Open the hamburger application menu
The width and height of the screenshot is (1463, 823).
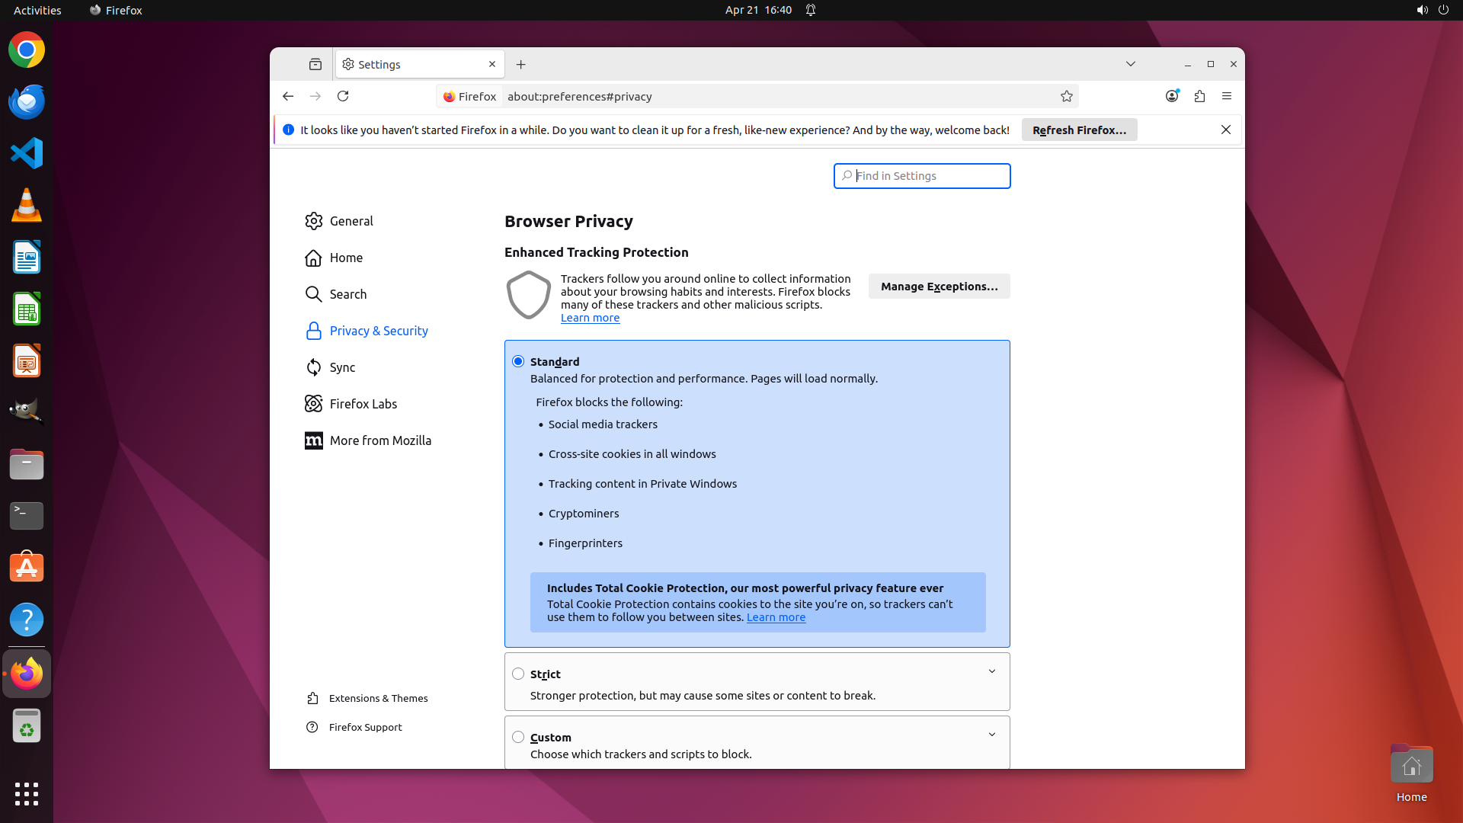click(x=1227, y=96)
